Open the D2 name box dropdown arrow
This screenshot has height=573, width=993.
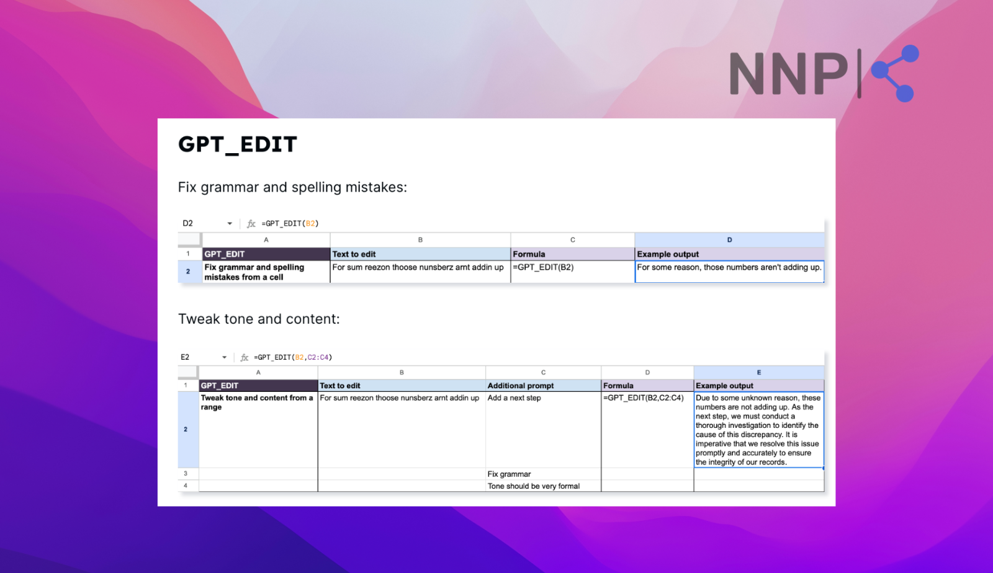click(230, 224)
